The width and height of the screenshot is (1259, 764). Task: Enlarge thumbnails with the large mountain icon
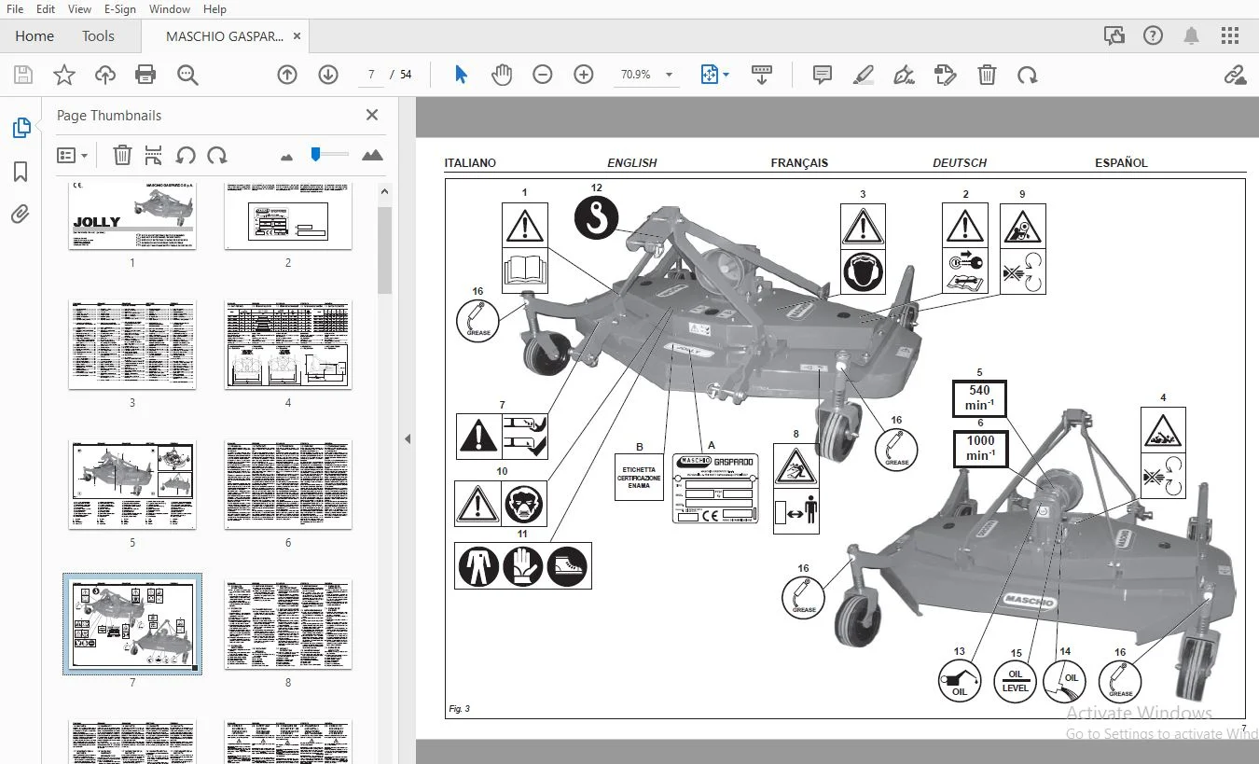pyautogui.click(x=372, y=155)
